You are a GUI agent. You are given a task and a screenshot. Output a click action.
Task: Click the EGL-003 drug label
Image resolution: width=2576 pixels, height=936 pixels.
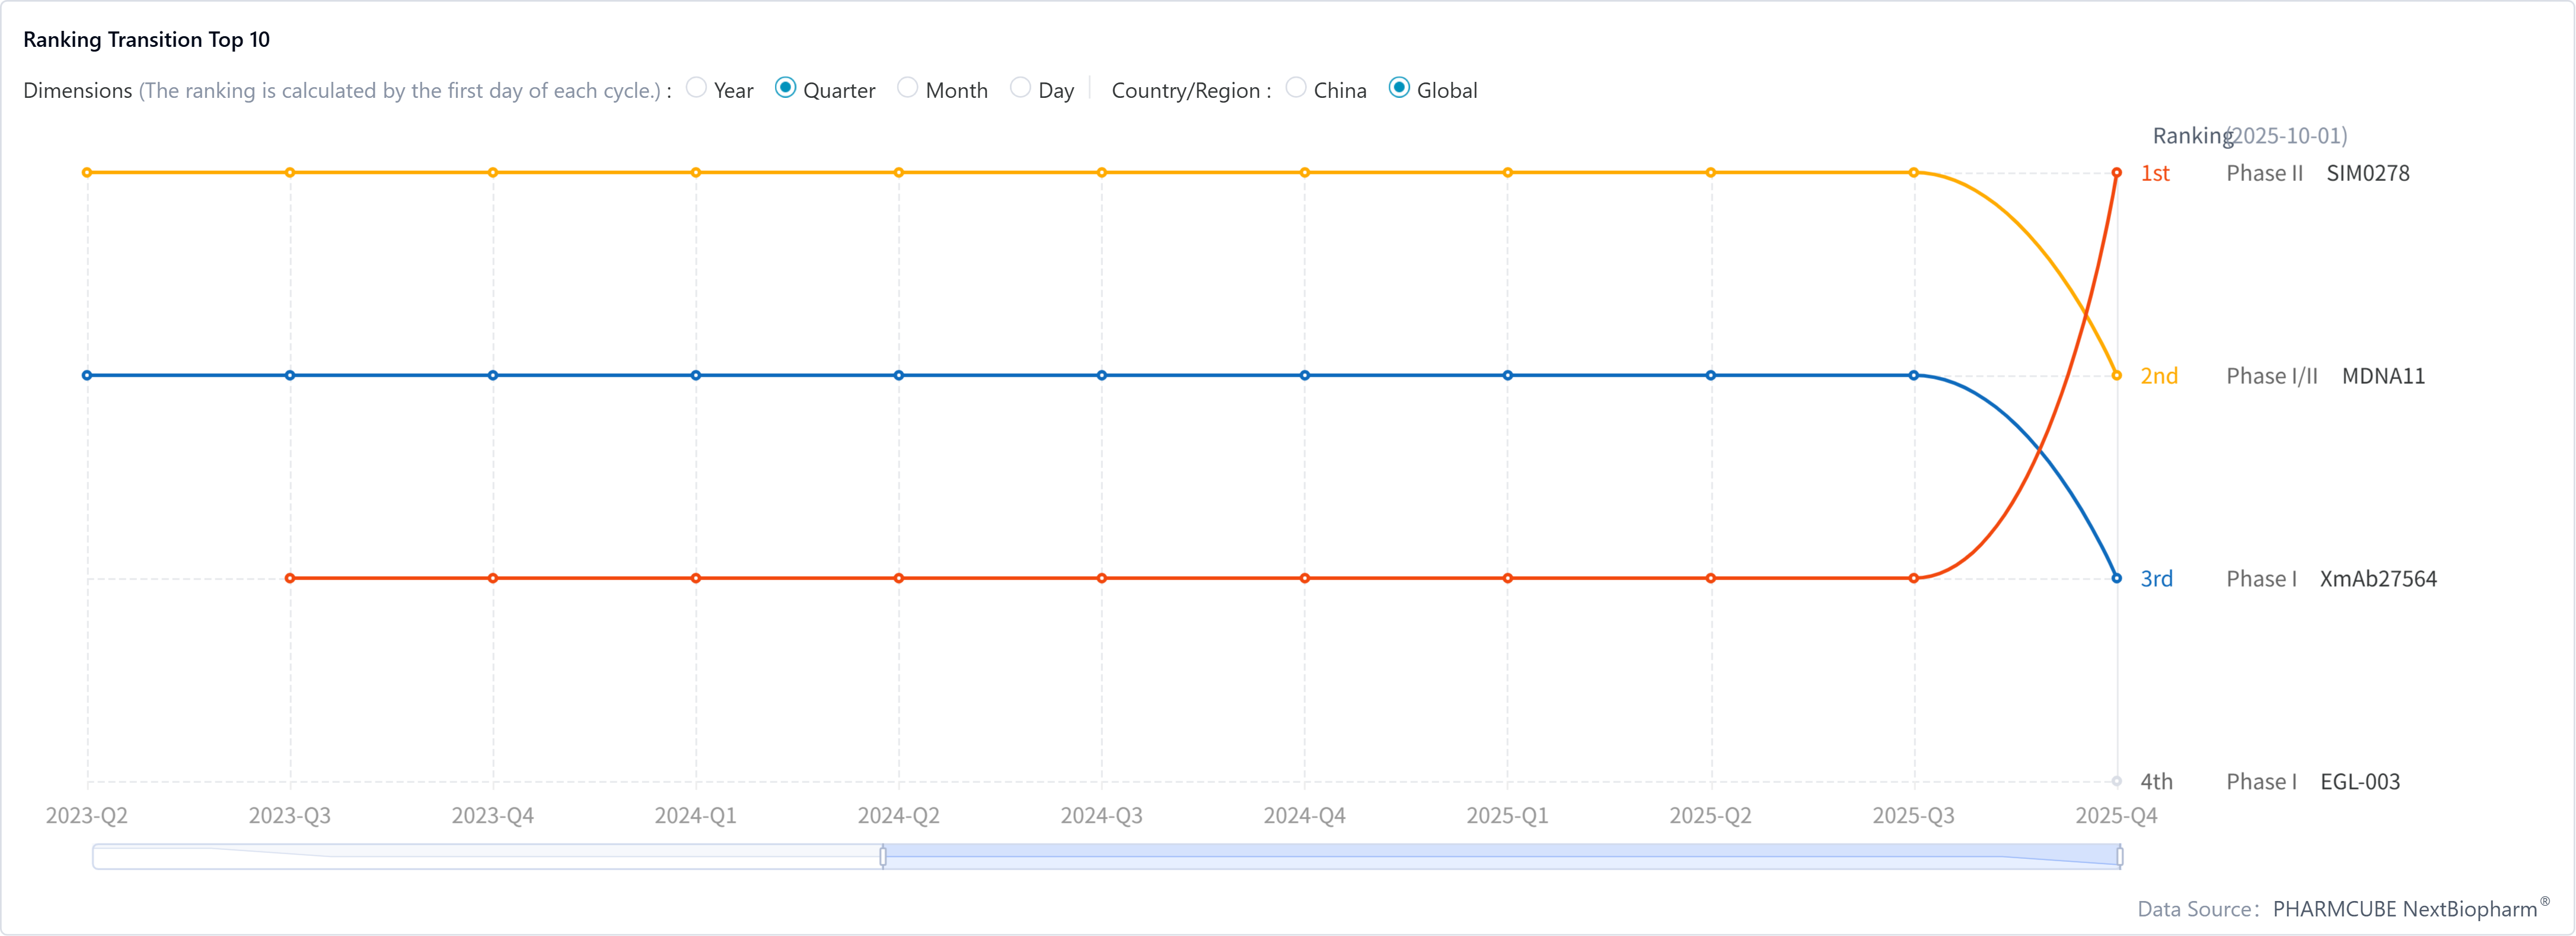[2359, 782]
